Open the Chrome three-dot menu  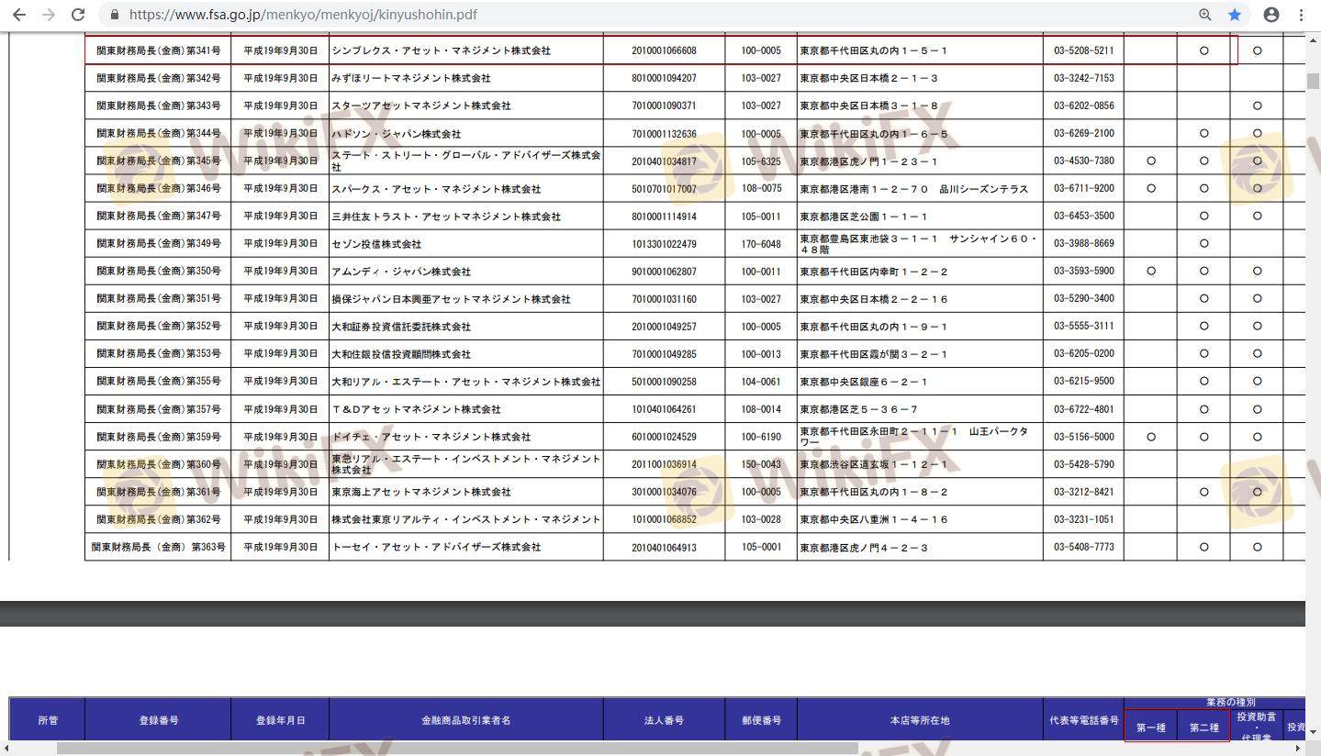[x=1302, y=15]
